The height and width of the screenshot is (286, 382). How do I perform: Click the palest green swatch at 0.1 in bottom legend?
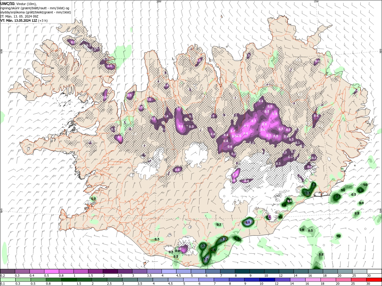click(x=7, y=280)
